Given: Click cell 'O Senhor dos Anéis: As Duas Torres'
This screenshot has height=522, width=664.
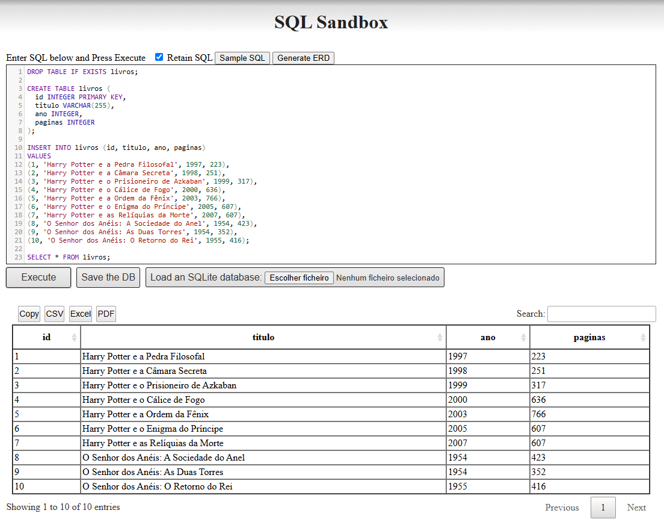Looking at the screenshot, I should 263,472.
